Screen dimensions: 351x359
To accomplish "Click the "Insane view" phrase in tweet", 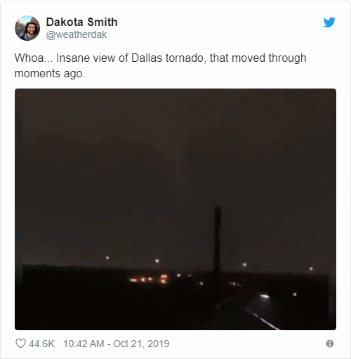I will point(86,58).
